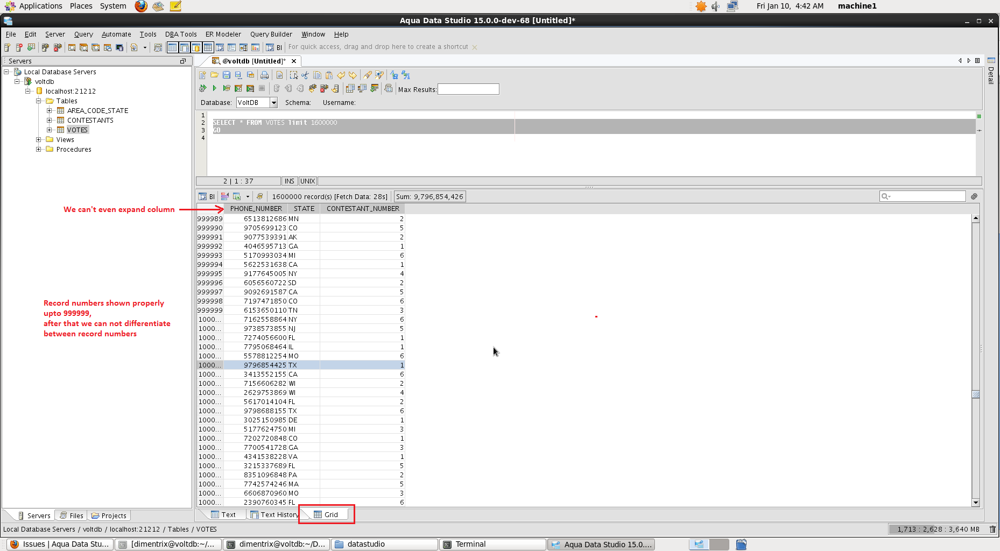
Task: Switch to the Text results tab
Action: point(223,515)
